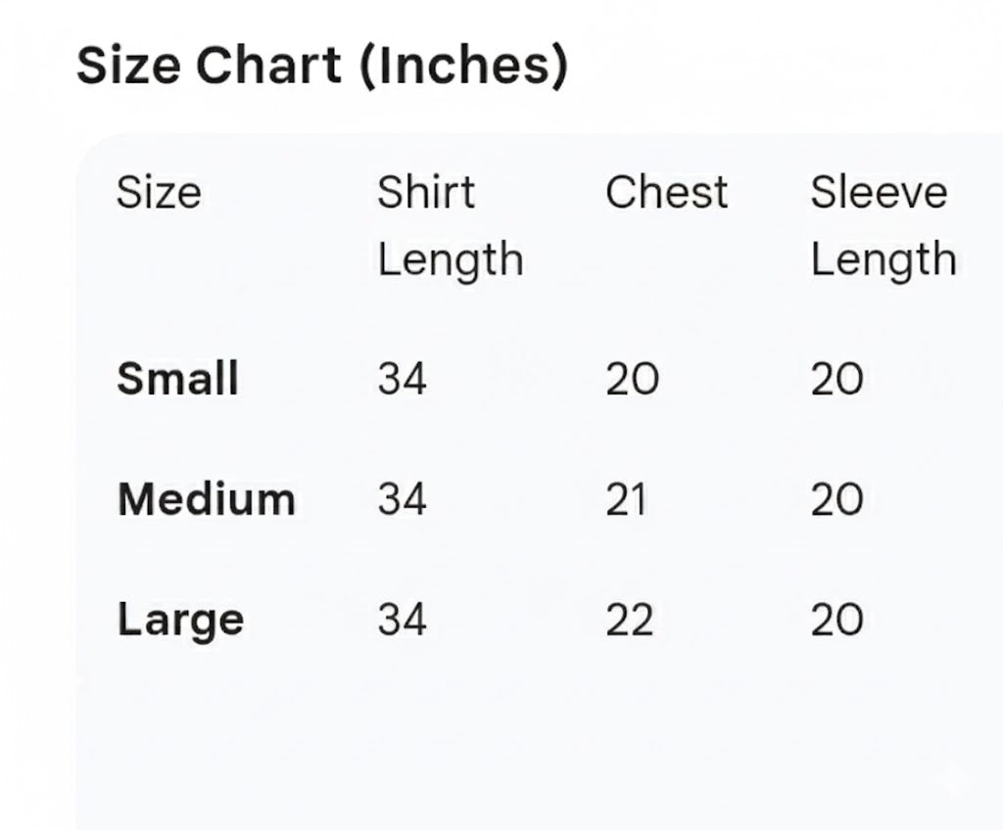Click Small's chest value 20

(x=632, y=379)
